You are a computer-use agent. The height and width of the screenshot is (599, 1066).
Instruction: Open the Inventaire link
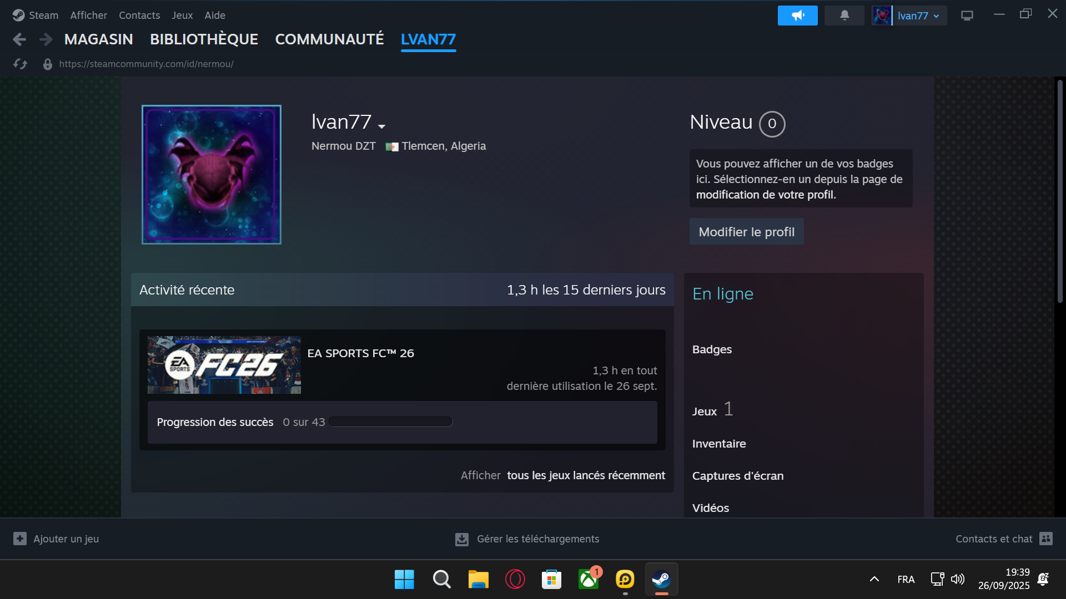(719, 444)
